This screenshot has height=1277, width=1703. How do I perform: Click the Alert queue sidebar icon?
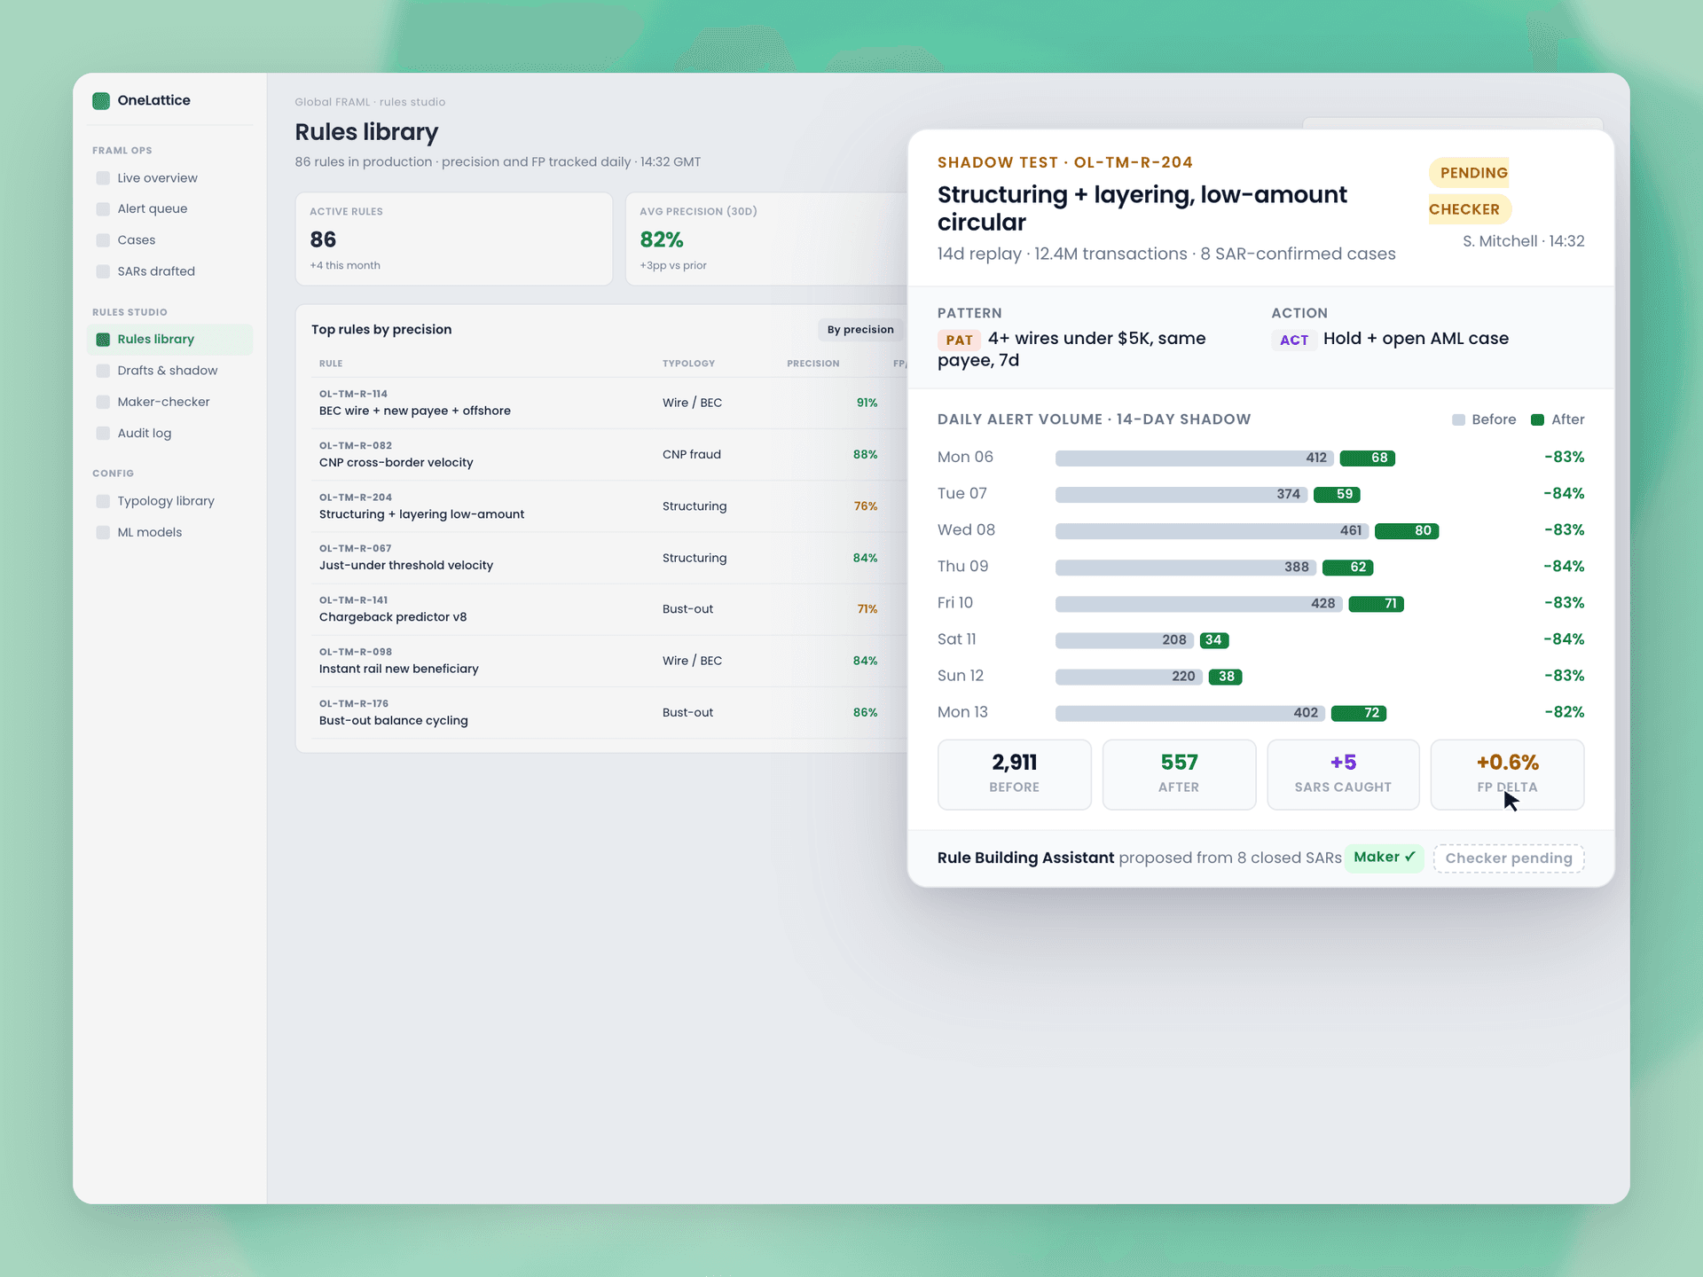103,209
